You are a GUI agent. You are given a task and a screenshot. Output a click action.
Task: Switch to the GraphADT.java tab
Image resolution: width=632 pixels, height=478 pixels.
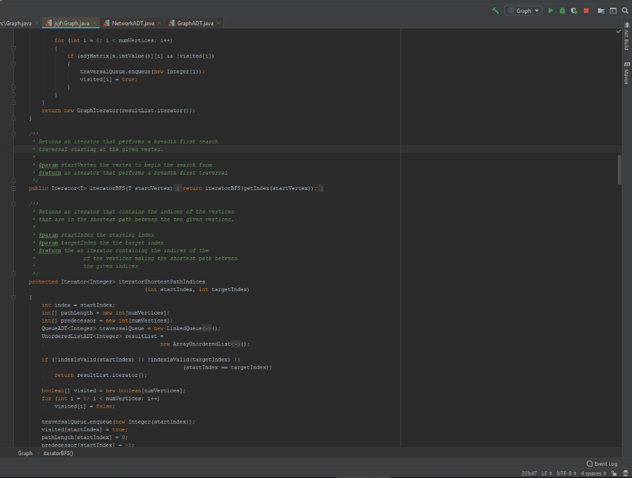(195, 23)
